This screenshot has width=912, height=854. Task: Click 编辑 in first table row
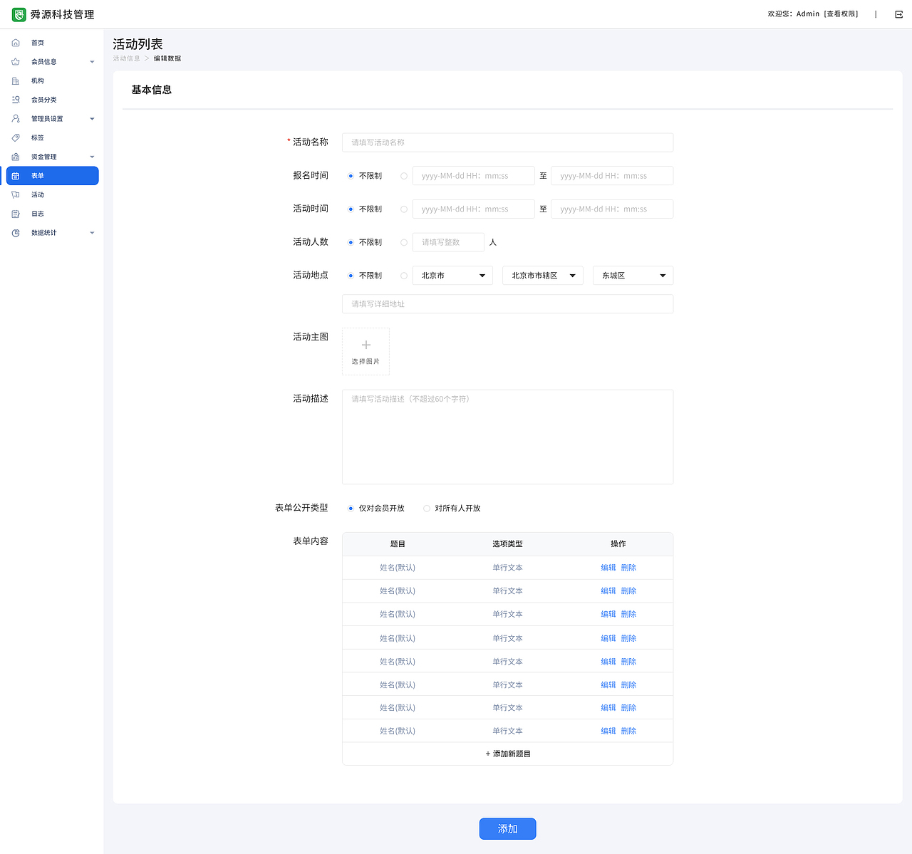click(608, 568)
